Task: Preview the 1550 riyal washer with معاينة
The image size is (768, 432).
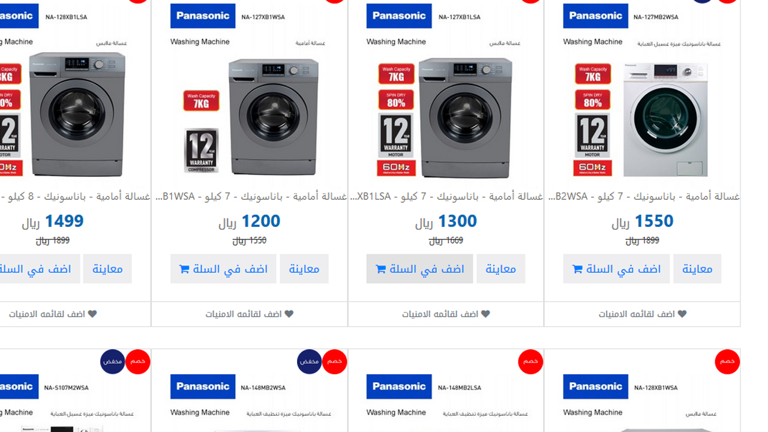Action: (x=697, y=269)
